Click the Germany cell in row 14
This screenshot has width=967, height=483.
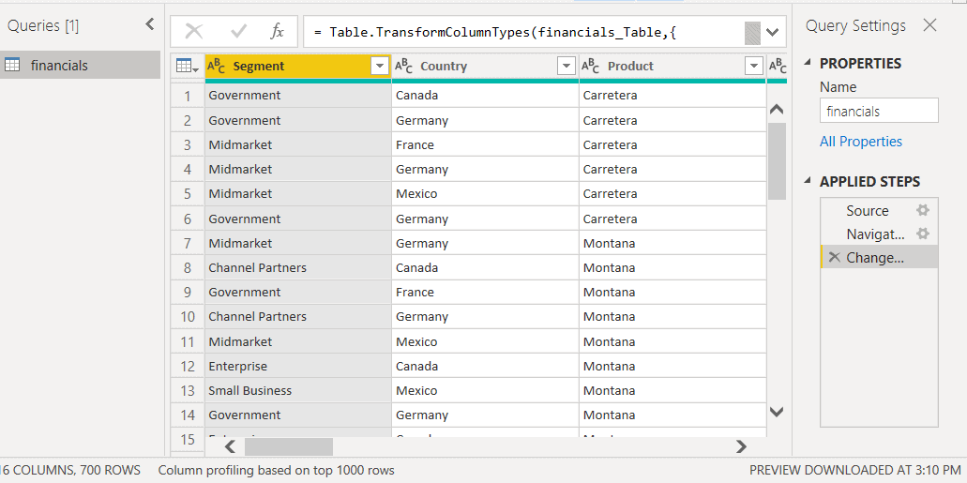click(485, 415)
